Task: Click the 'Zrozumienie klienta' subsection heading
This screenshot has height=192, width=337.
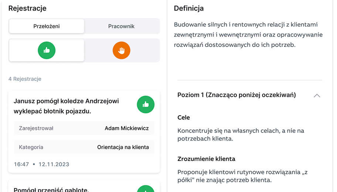Action: [206, 159]
